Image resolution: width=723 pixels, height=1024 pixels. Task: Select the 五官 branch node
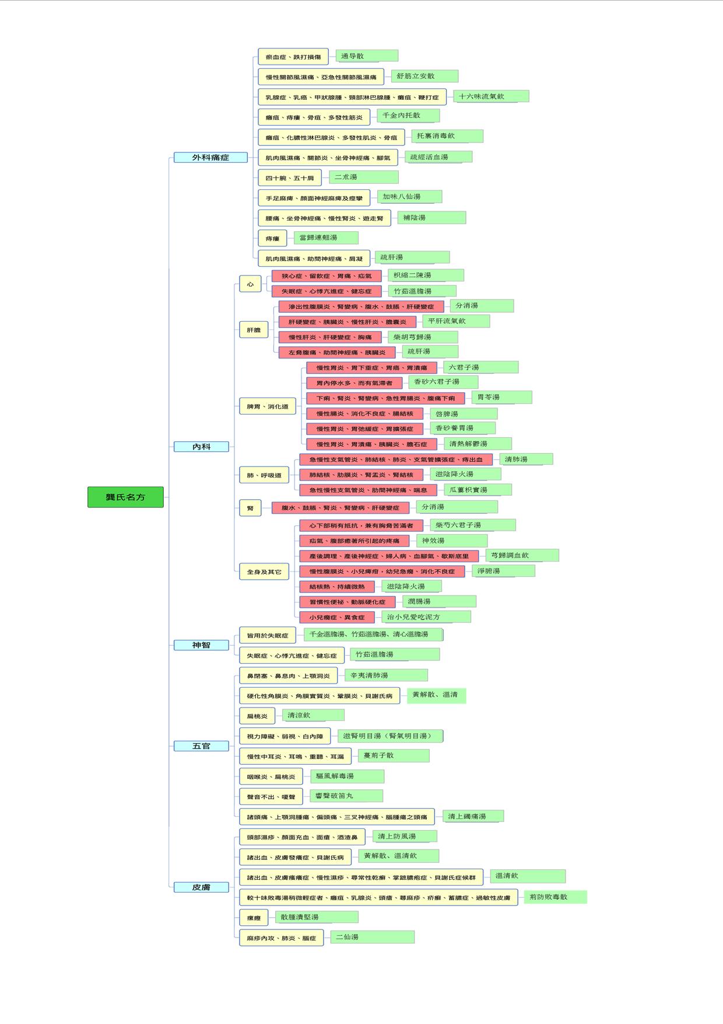201,746
